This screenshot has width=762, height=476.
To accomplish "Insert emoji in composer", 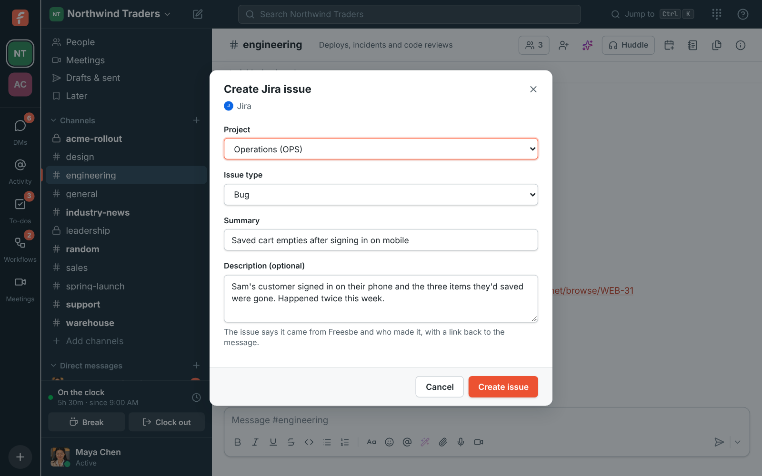I will (389, 442).
